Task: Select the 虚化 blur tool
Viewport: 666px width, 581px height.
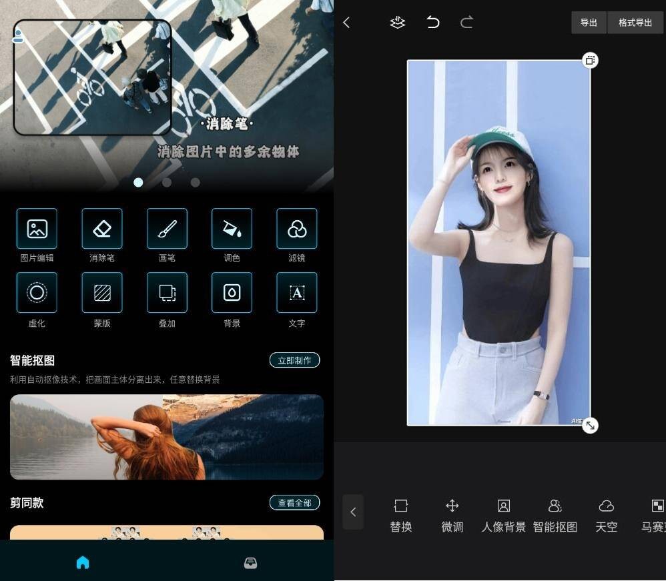Action: (37, 293)
